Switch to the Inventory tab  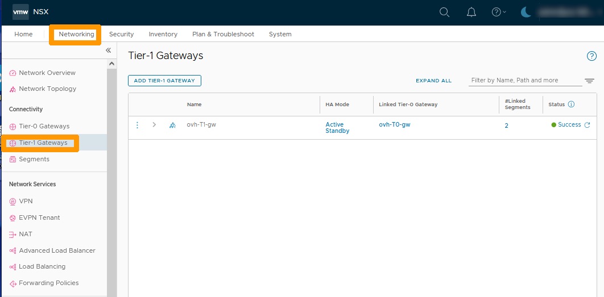[x=163, y=34]
